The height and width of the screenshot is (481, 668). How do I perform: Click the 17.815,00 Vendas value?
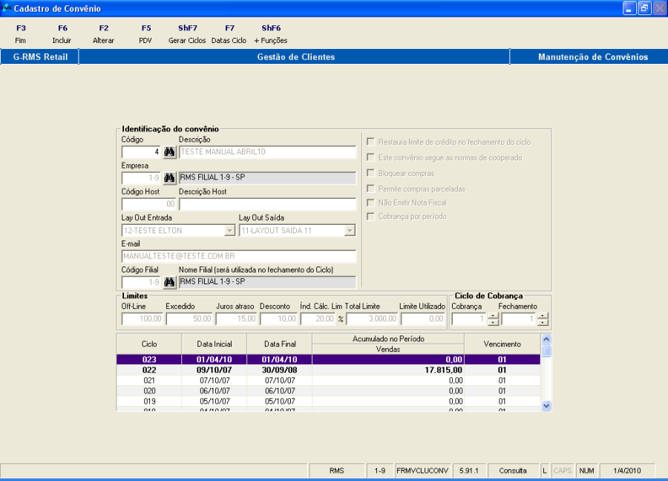point(443,370)
